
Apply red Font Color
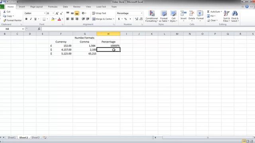[x=59, y=19]
